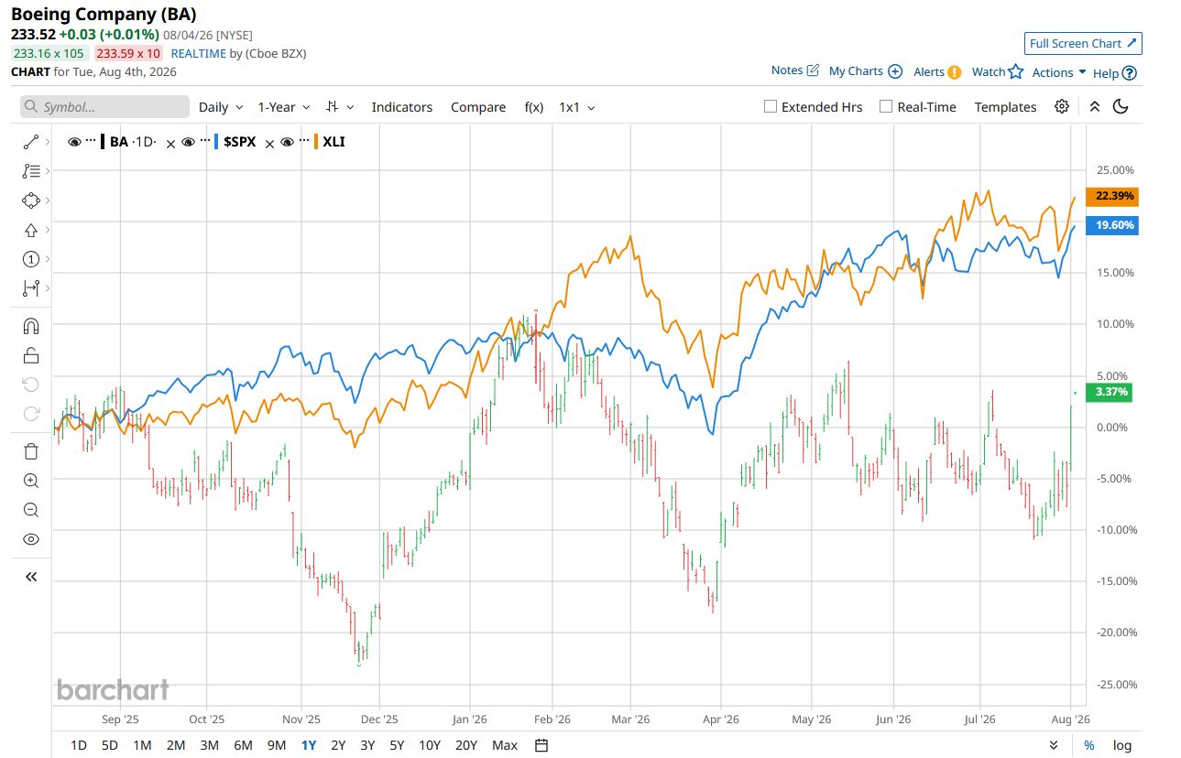This screenshot has width=1181, height=758.
Task: Open the Daily frequency dropdown
Action: coord(221,107)
